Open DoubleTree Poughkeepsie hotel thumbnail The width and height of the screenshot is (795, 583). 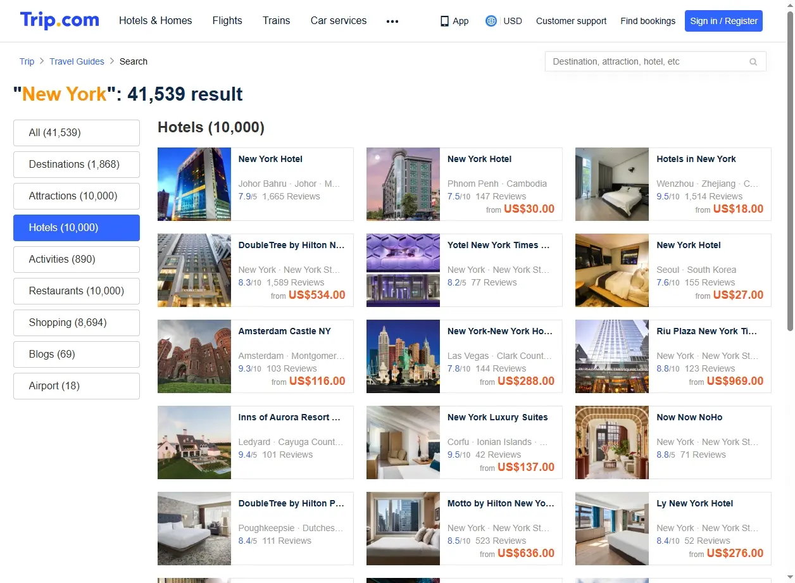(194, 529)
